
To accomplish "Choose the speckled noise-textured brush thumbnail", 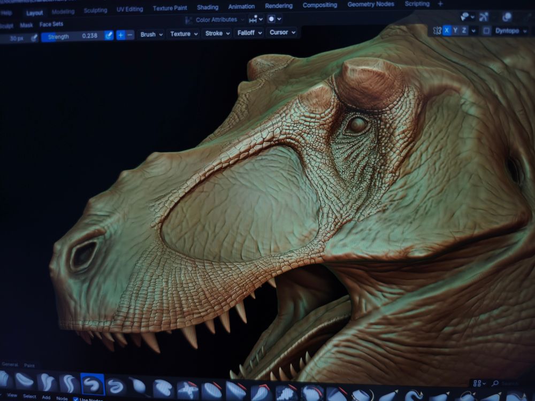I will pos(286,393).
